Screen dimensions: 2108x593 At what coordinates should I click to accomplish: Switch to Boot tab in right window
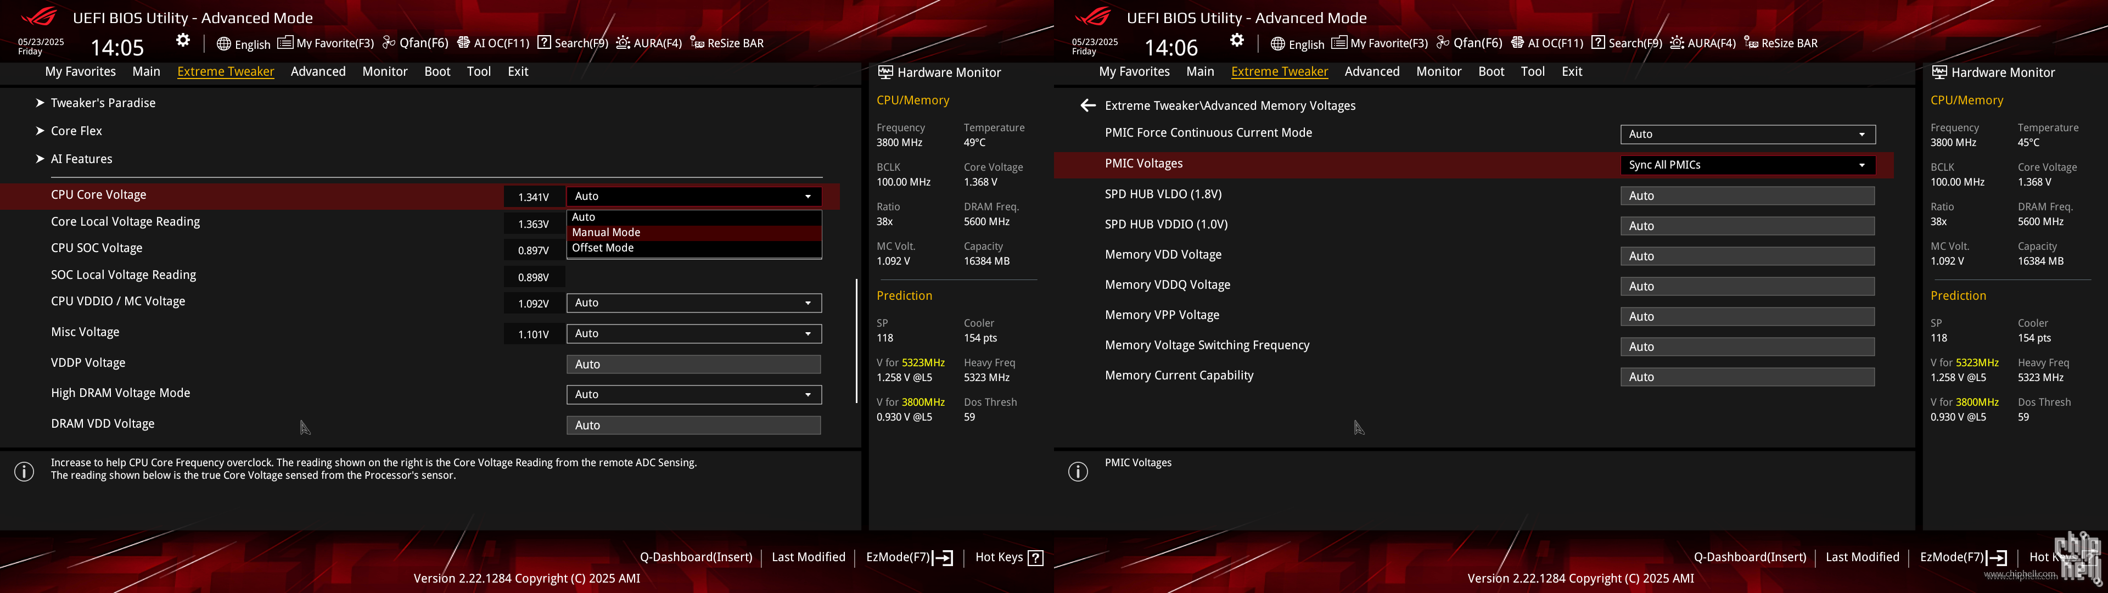tap(1491, 72)
